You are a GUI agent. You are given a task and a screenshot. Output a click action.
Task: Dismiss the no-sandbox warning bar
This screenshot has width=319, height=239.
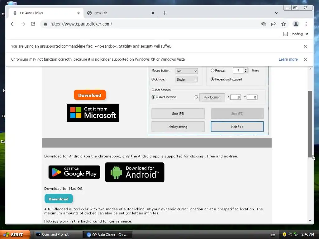pos(305,46)
